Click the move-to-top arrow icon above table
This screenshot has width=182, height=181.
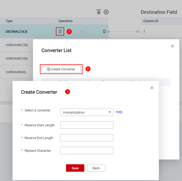point(99,12)
